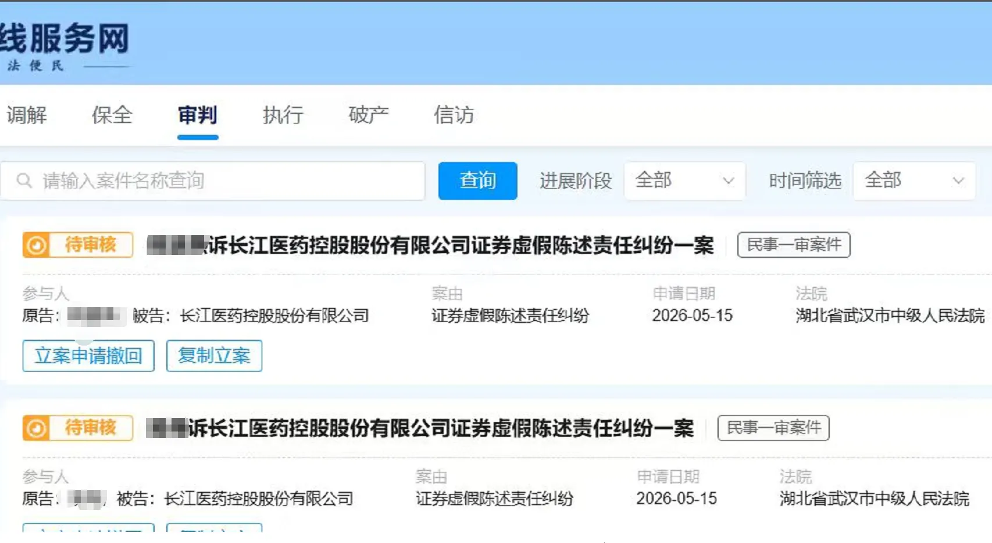
Task: Open the 调解 tab
Action: [x=27, y=115]
